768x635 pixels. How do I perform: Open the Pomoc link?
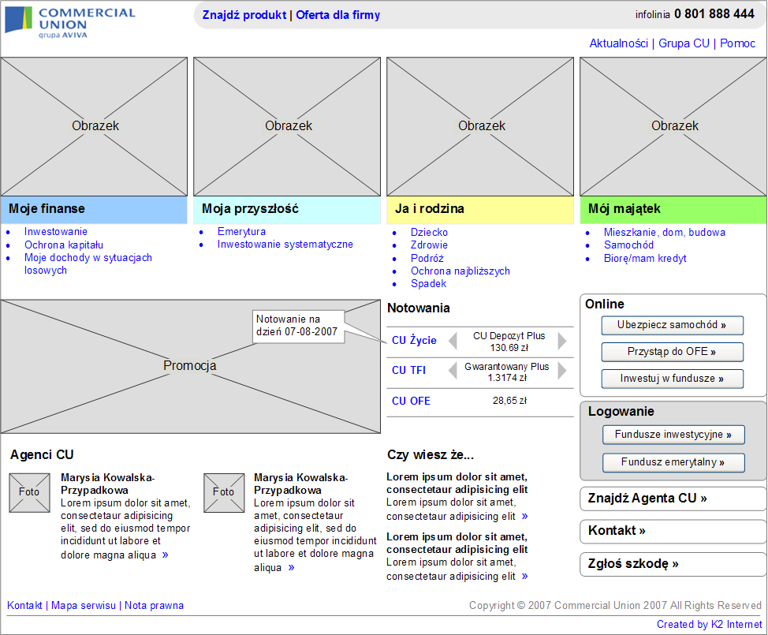pyautogui.click(x=737, y=43)
